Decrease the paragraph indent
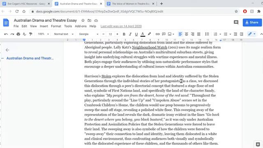The height and width of the screenshot is (148, 263). [235, 34]
